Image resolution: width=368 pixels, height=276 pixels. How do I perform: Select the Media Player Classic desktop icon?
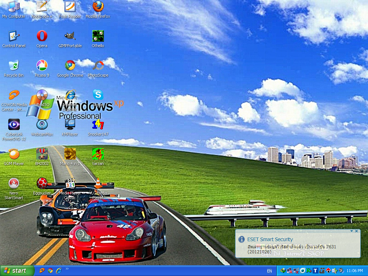tap(70, 189)
